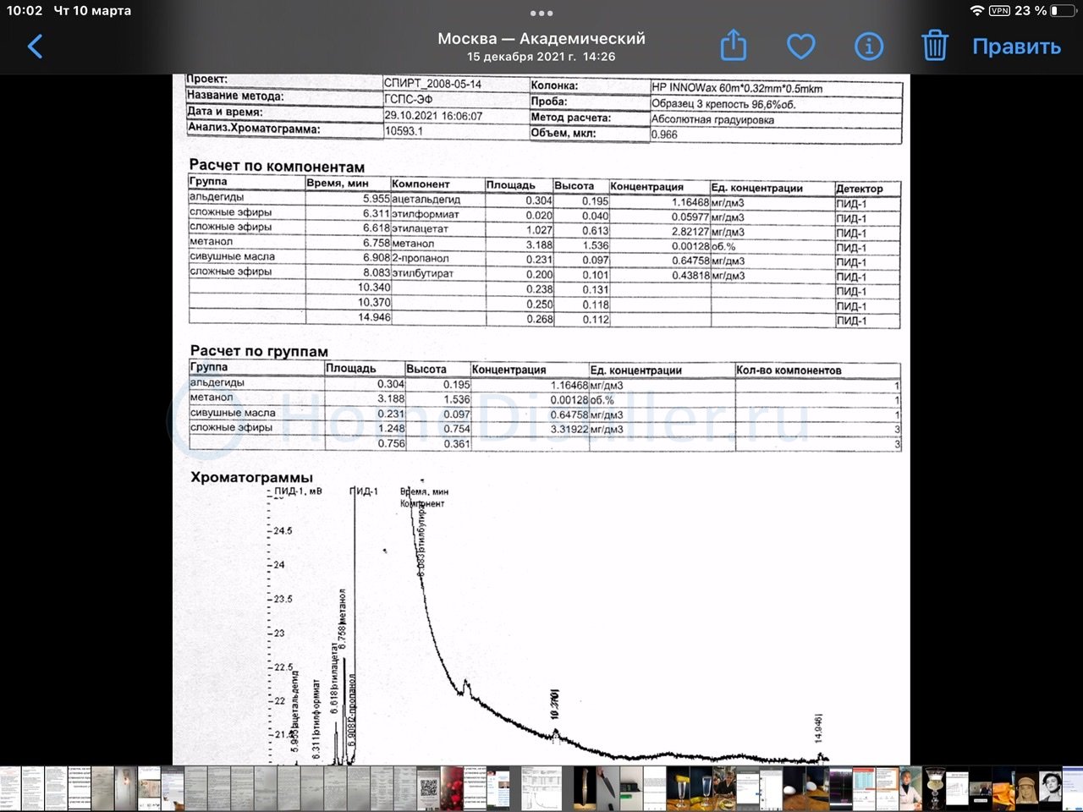This screenshot has height=812, width=1083.
Task: Open the three-dot multitasking menu at top
Action: coord(541,14)
